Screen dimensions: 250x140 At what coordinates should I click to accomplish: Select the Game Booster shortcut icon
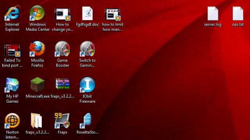click(62, 49)
